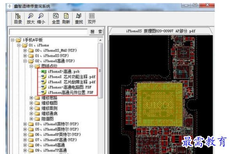The width and height of the screenshot is (230, 154).
Task: Select 06、iPhone8P英特尔 (VIP) tree row
Action: [x=58, y=135]
